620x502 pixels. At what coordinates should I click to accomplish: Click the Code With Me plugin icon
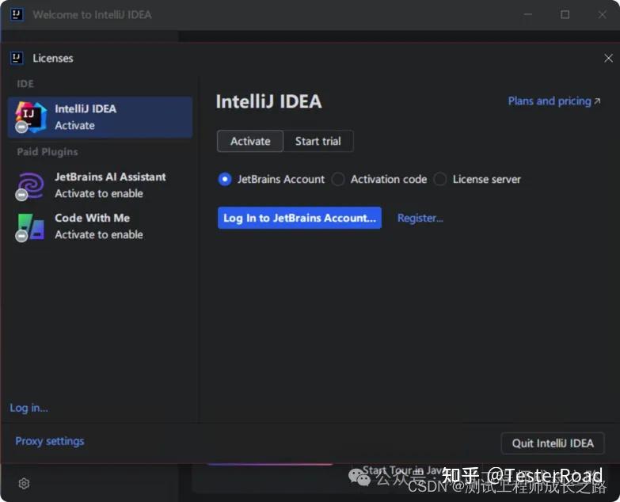(30, 226)
